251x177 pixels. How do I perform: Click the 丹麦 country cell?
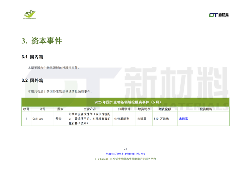58,119
